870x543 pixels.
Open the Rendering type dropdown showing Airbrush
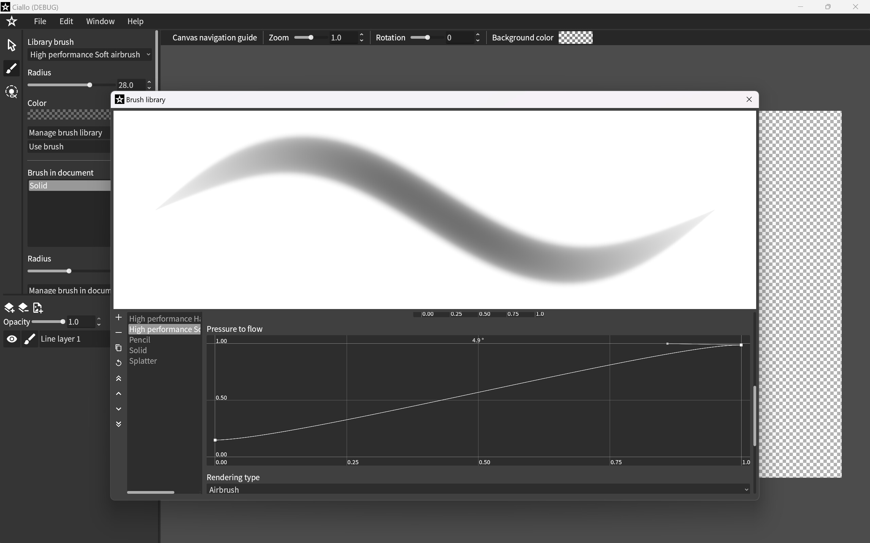click(x=478, y=489)
